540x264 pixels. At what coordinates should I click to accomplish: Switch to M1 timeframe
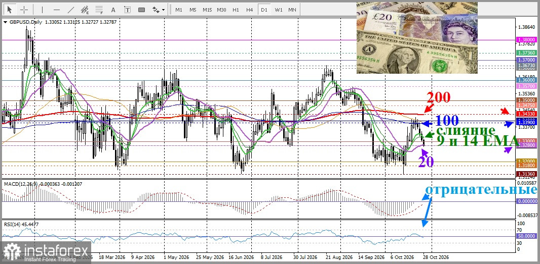click(x=179, y=10)
